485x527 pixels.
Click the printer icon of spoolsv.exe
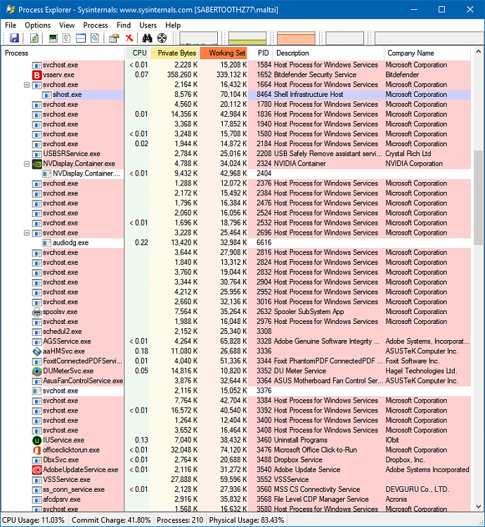pos(37,312)
